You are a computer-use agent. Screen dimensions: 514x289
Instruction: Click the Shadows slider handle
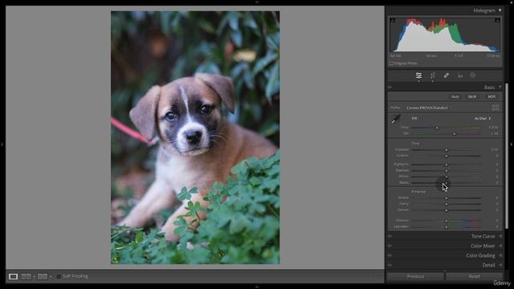(447, 171)
